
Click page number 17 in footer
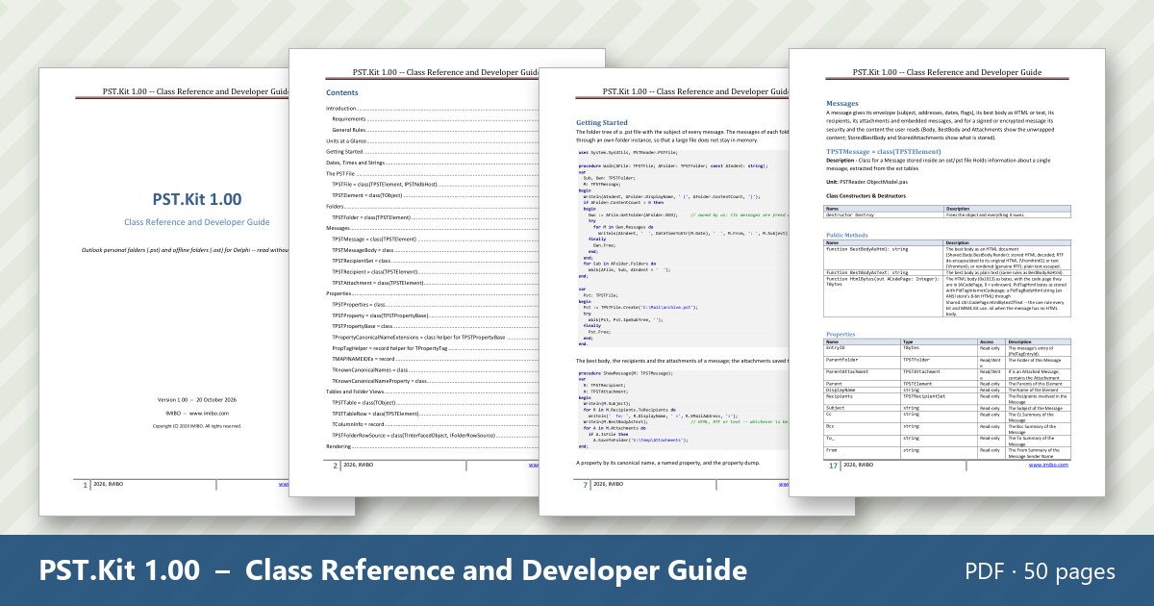pyautogui.click(x=834, y=465)
